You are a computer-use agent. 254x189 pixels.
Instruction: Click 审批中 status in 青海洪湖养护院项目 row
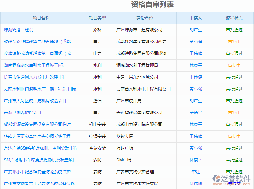pyautogui.click(x=234, y=113)
